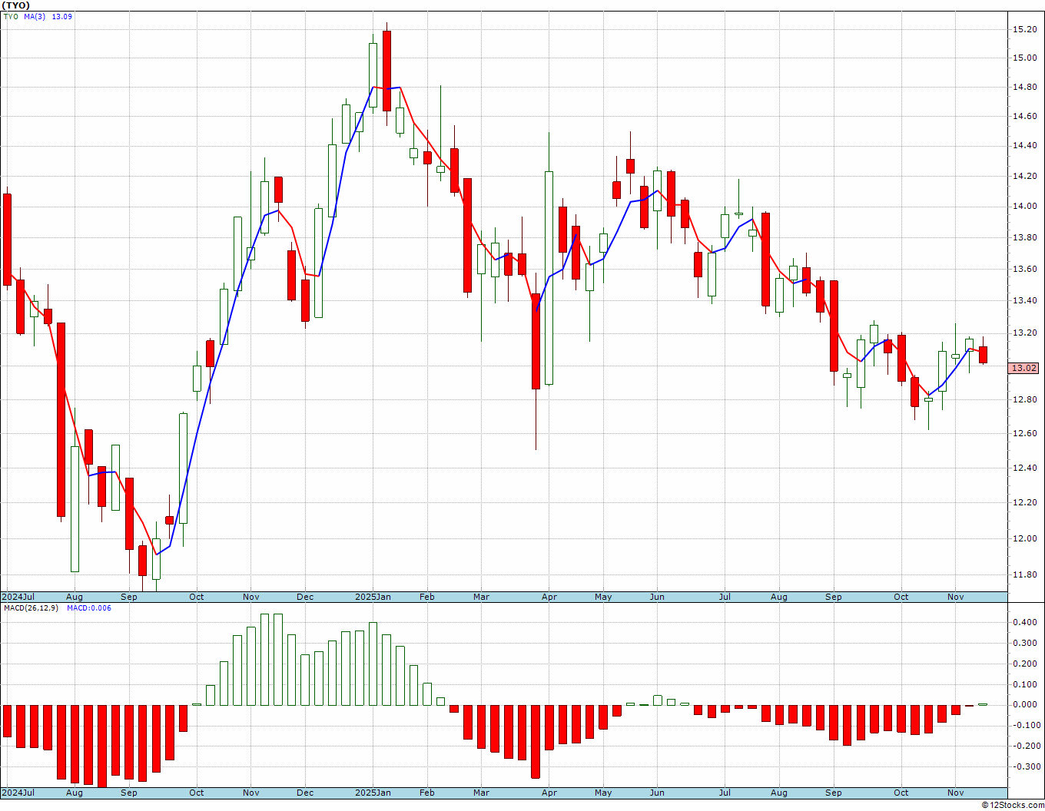Click the (TYO) chart title

point(16,5)
